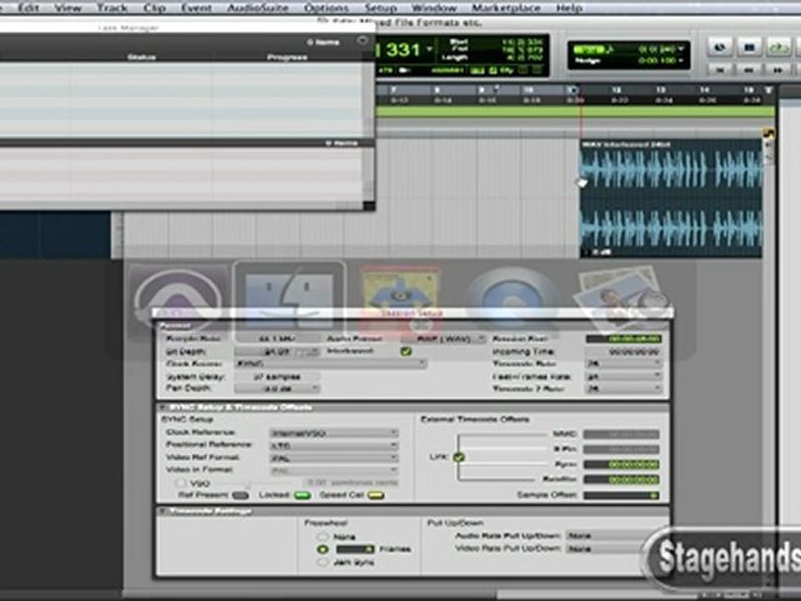Open the Video Ref Format dropdown
This screenshot has width=801, height=601.
point(334,458)
